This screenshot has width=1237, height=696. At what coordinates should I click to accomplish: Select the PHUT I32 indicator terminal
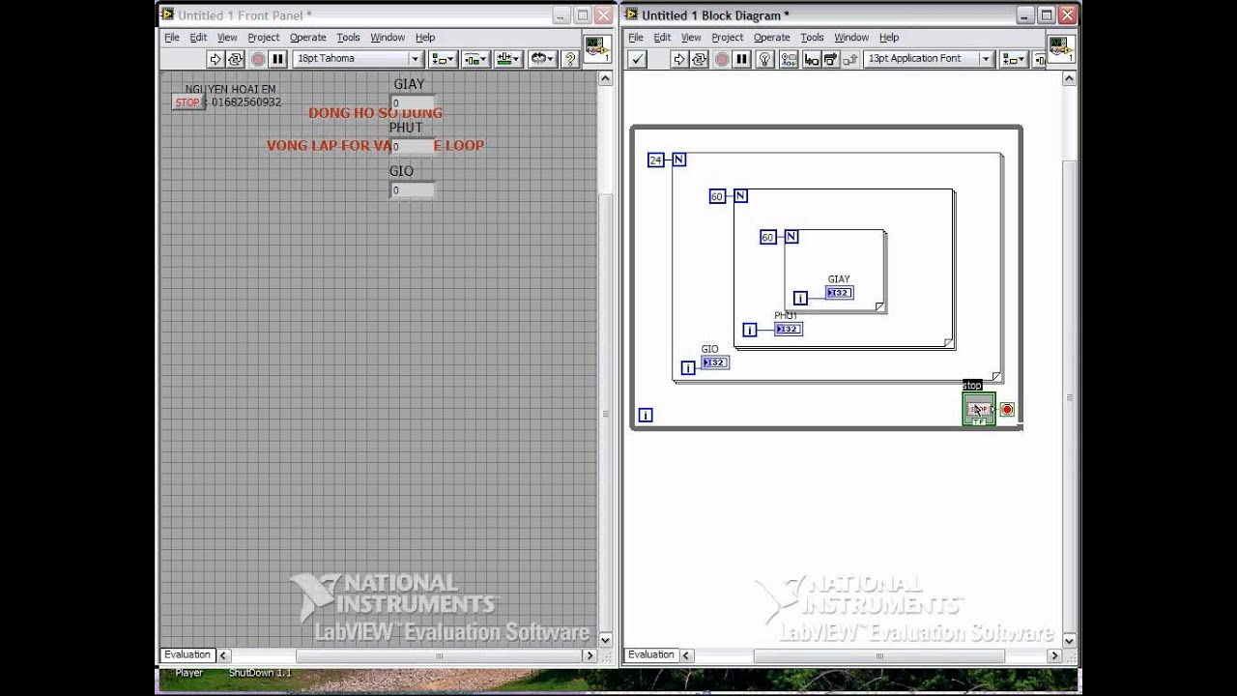[789, 330]
